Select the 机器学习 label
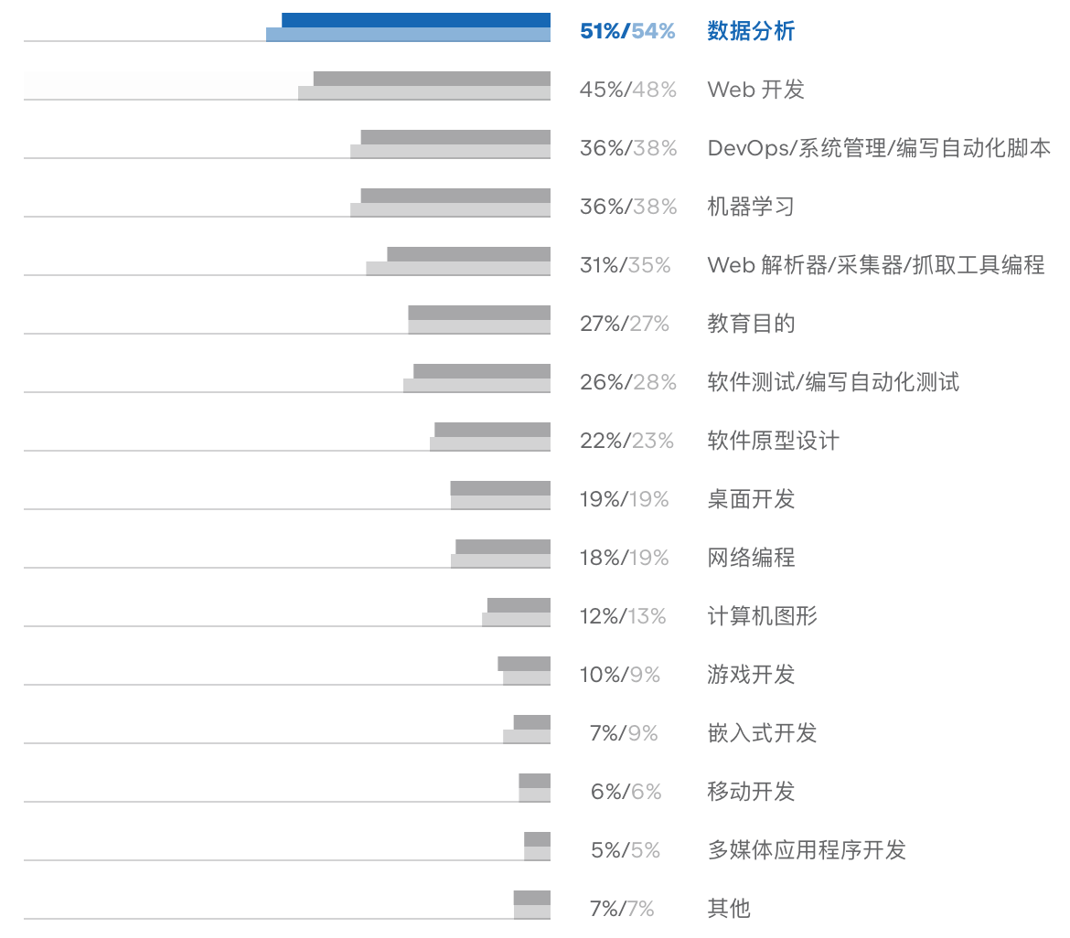Screen dimensions: 1070x938 [751, 207]
